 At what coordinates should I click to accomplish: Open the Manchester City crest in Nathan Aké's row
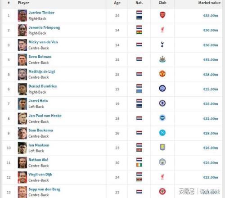(x=162, y=162)
